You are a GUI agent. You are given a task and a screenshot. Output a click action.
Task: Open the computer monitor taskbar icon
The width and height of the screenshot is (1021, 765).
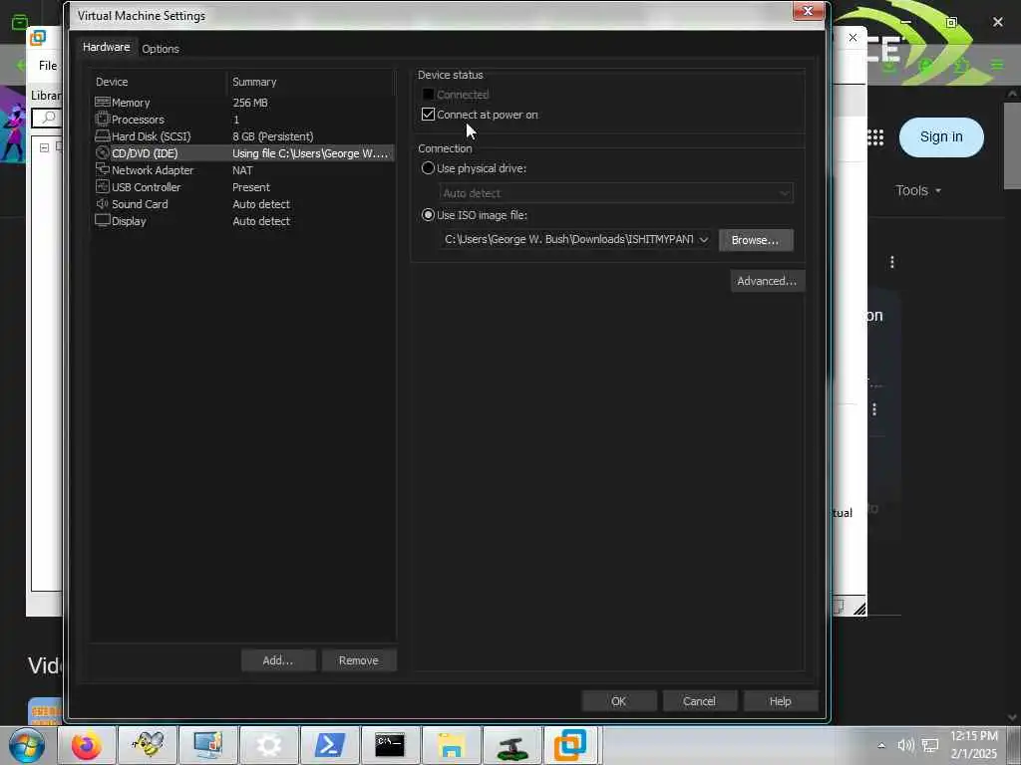pyautogui.click(x=208, y=745)
